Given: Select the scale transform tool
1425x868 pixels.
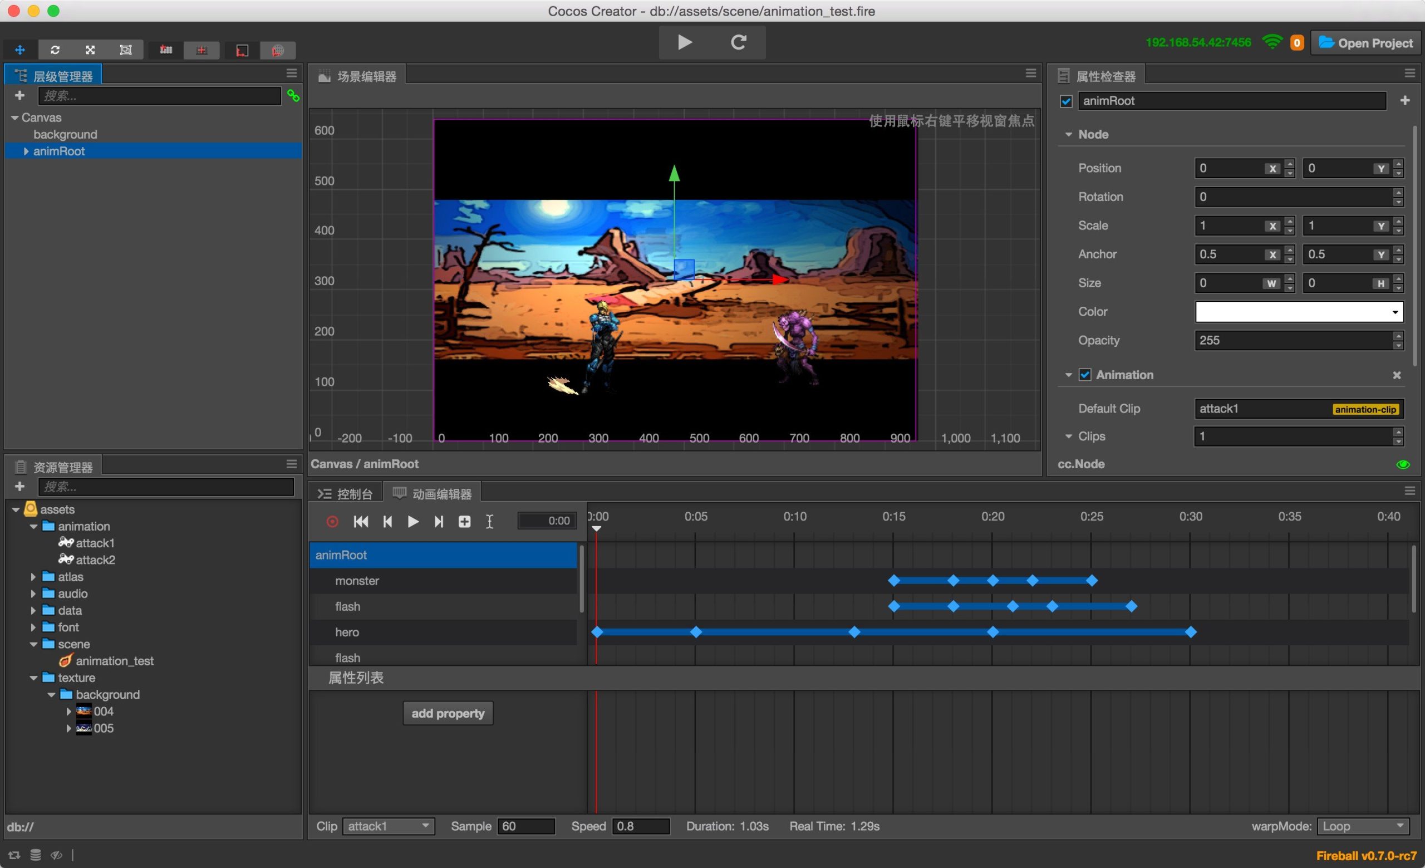Looking at the screenshot, I should tap(90, 50).
